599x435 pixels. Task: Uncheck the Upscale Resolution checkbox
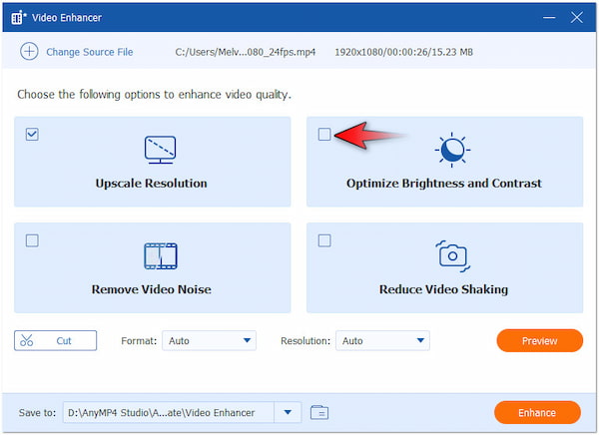click(x=32, y=134)
